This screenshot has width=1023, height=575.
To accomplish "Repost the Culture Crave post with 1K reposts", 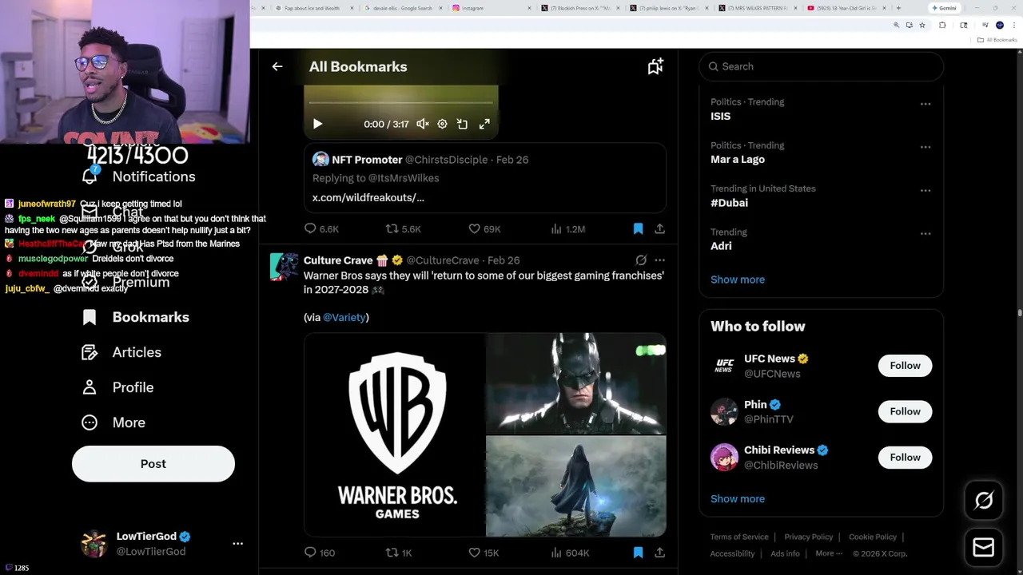I will pyautogui.click(x=399, y=553).
